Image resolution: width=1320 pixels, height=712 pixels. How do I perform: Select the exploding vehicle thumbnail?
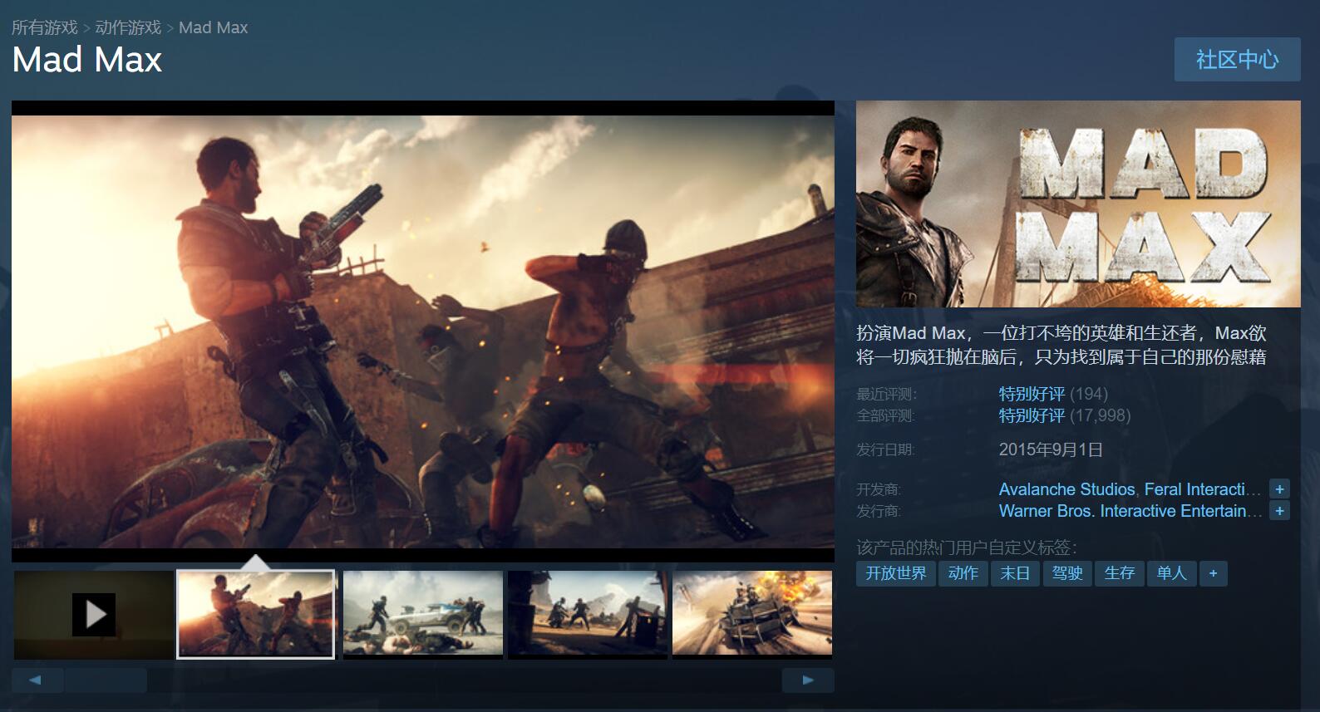pyautogui.click(x=752, y=615)
